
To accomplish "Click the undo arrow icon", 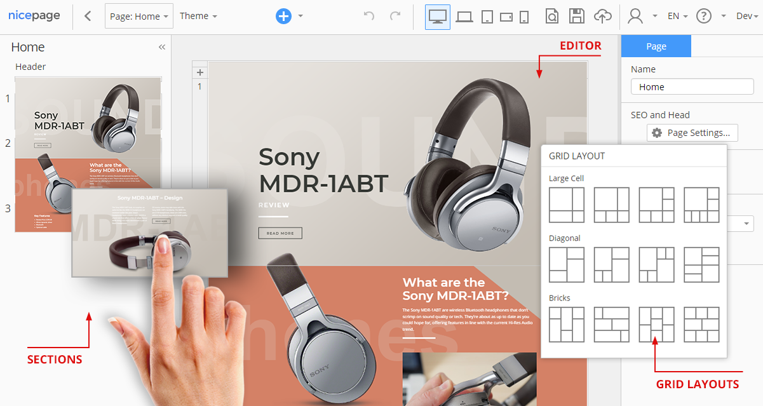I will point(369,17).
